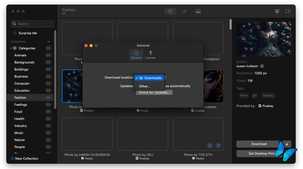The height and width of the screenshot is (169, 303).
Task: Click the General gear tab
Action: point(136,55)
